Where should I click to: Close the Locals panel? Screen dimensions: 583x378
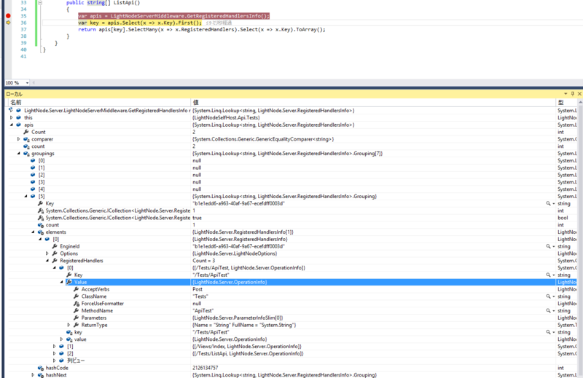coord(579,94)
